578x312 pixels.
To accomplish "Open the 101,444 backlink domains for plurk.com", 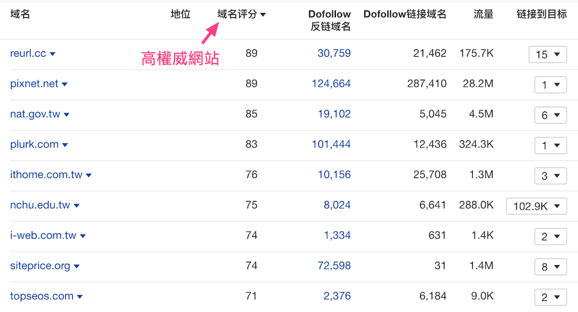I will pyautogui.click(x=331, y=144).
